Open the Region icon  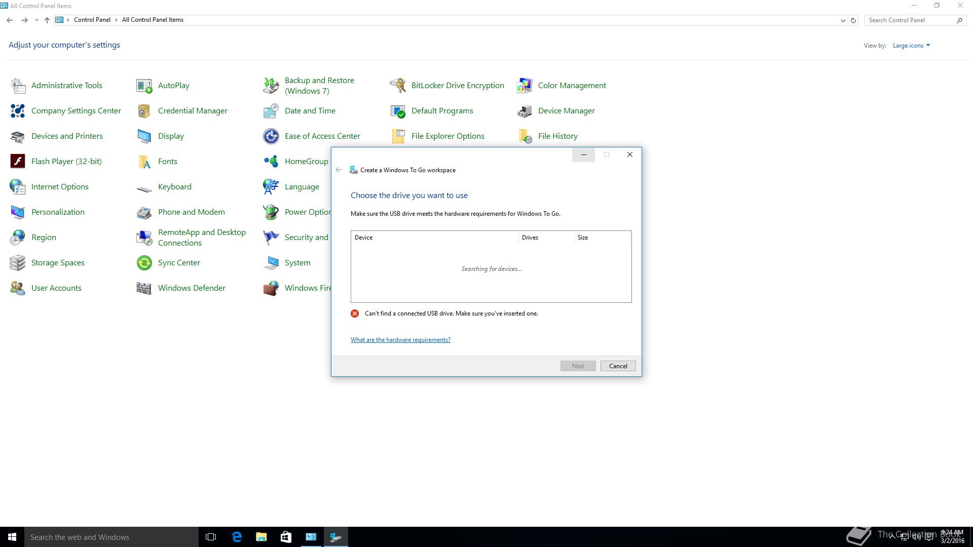[x=18, y=238]
